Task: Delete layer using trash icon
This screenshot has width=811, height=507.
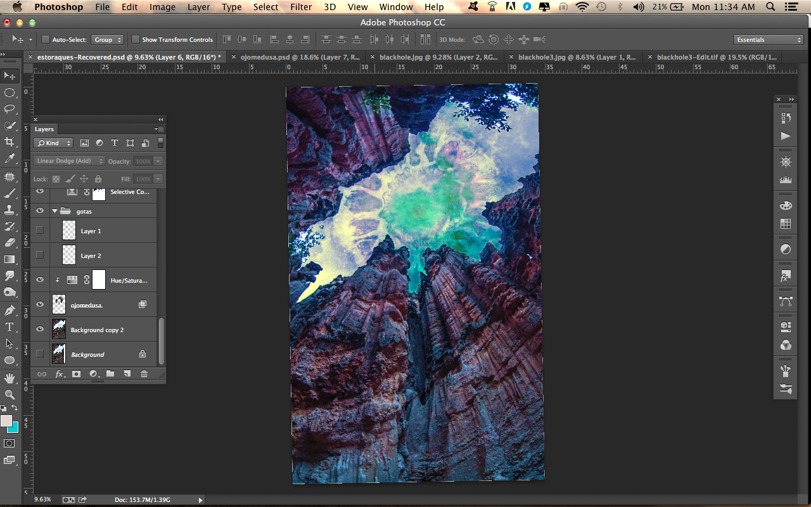Action: [x=144, y=374]
